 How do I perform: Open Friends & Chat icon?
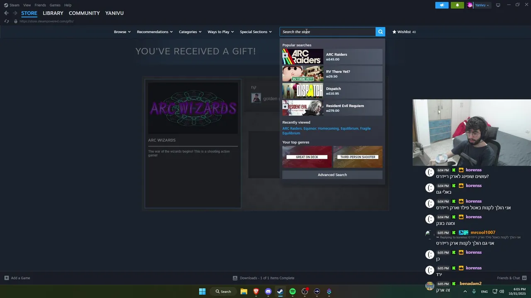point(524,278)
